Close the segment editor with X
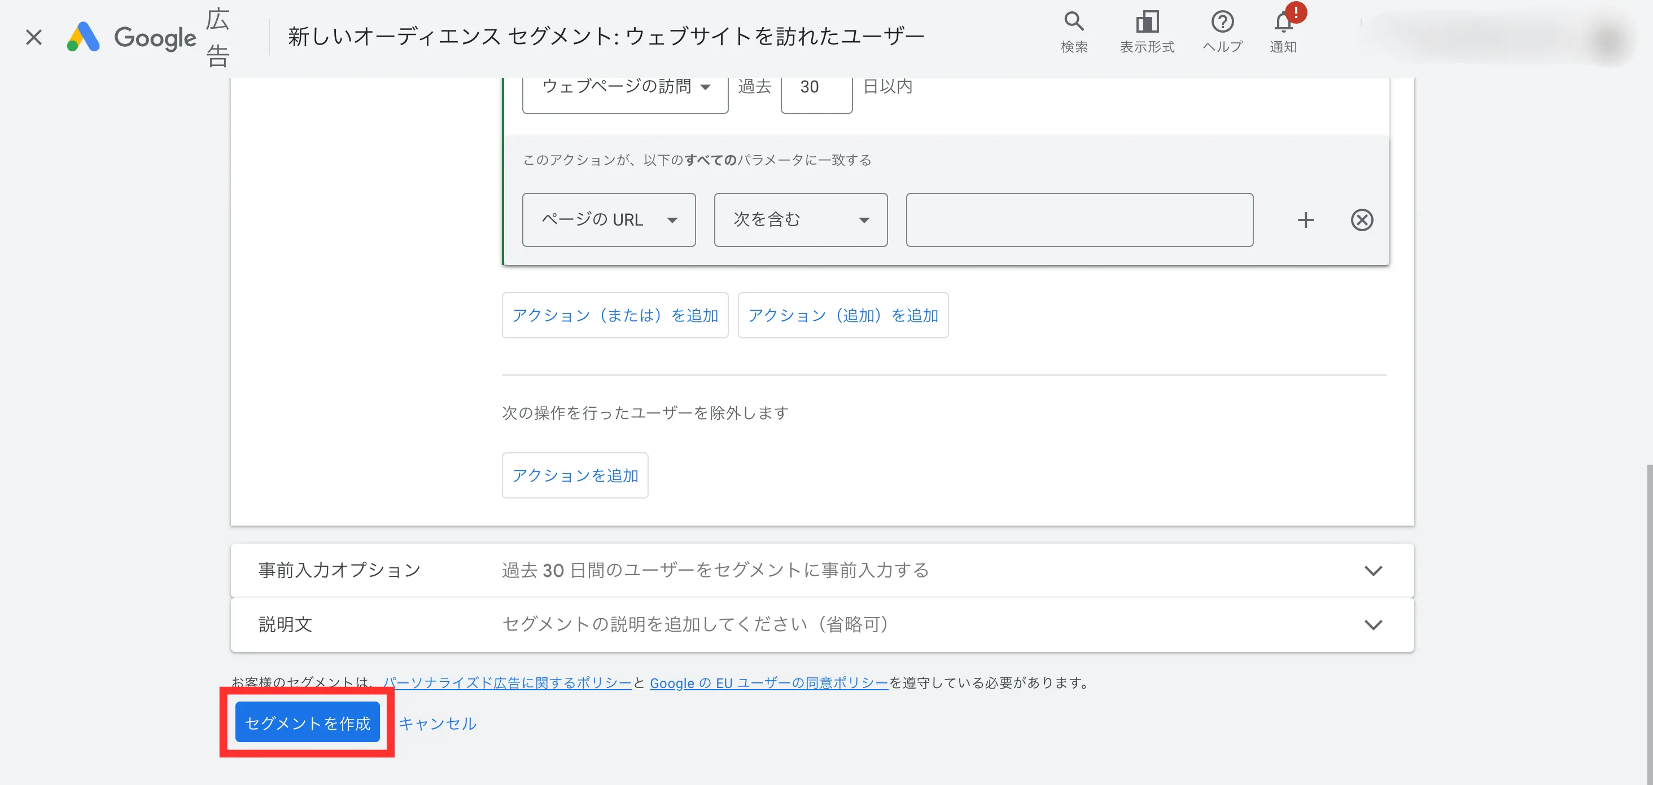 coord(33,37)
